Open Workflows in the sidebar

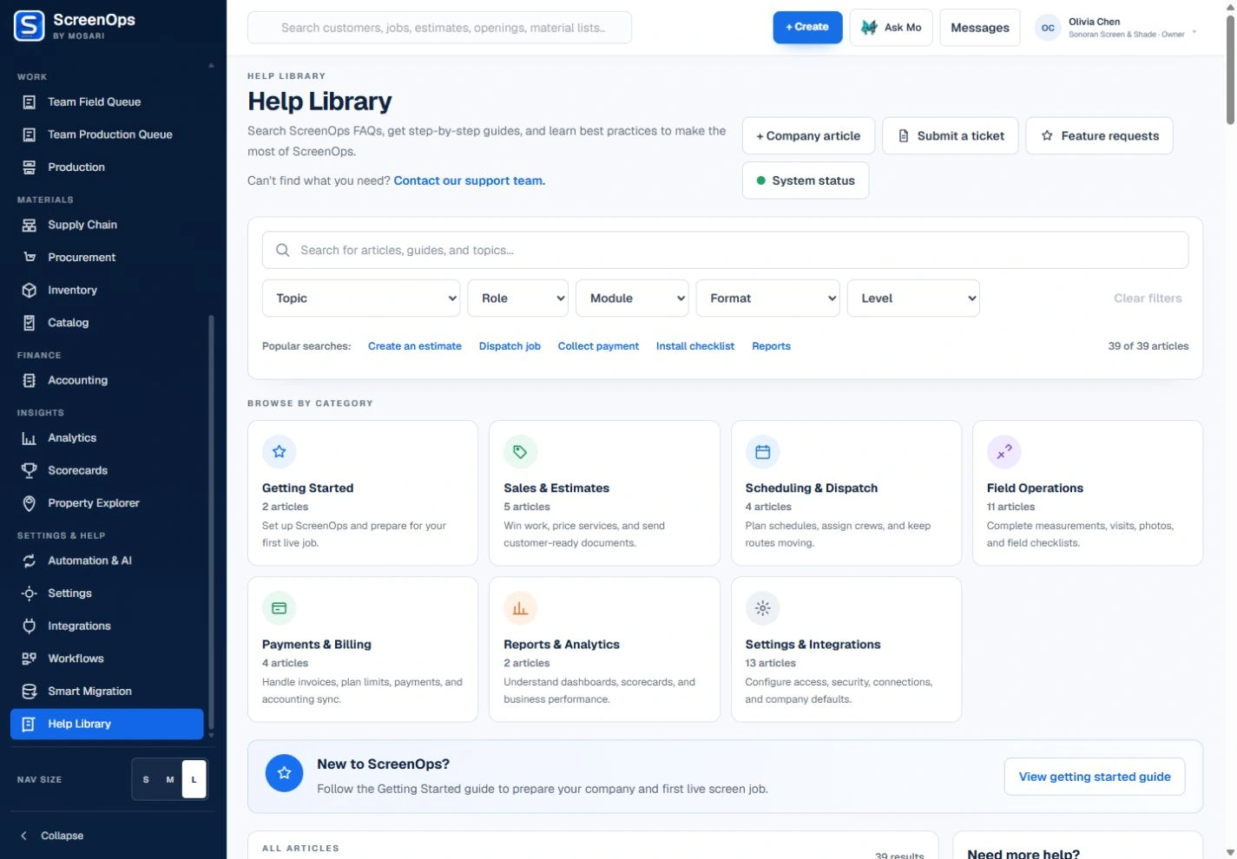tap(107, 659)
